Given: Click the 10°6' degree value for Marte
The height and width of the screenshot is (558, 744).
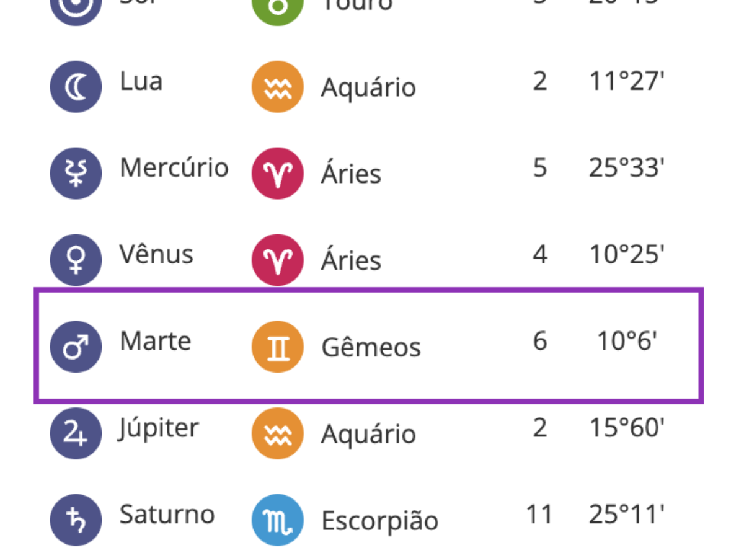Looking at the screenshot, I should coord(627,341).
